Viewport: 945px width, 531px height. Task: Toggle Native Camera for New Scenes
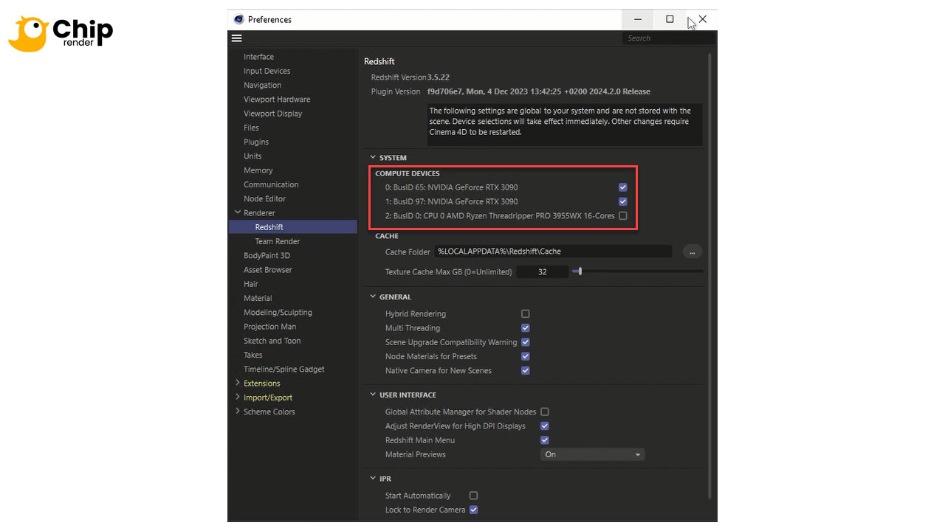[x=526, y=370]
